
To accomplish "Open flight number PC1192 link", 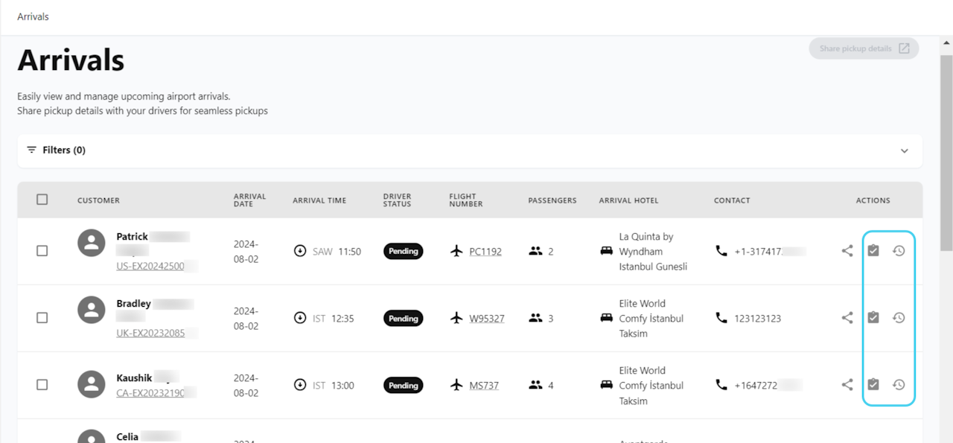I will (x=485, y=252).
